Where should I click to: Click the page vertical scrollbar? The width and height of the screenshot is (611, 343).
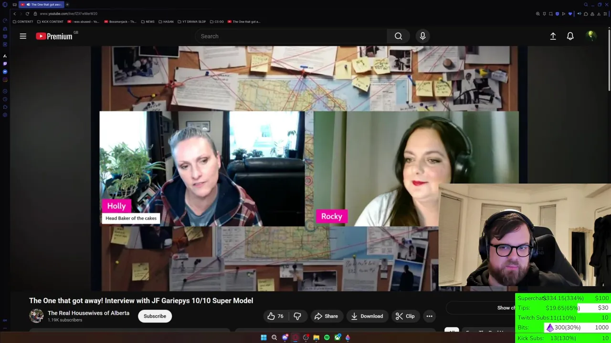pos(609,60)
